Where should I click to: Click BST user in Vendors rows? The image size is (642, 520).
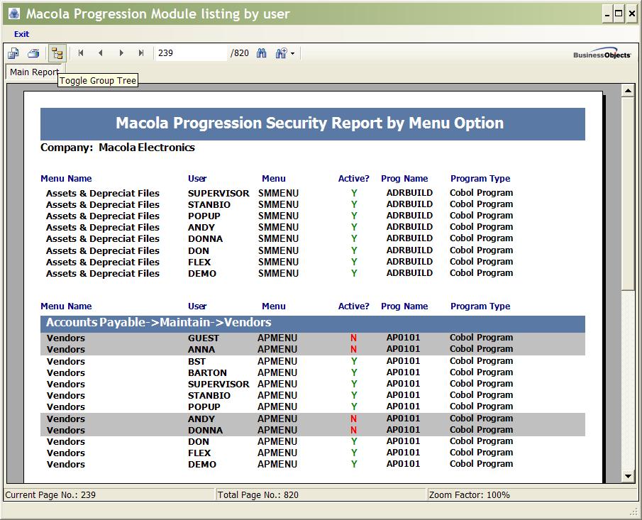(x=197, y=362)
